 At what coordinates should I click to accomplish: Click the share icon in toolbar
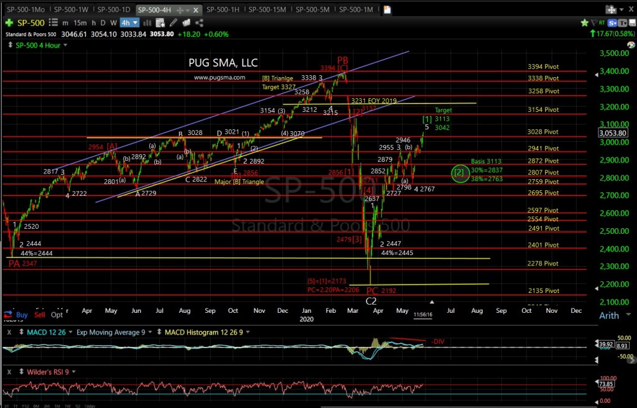(199, 23)
